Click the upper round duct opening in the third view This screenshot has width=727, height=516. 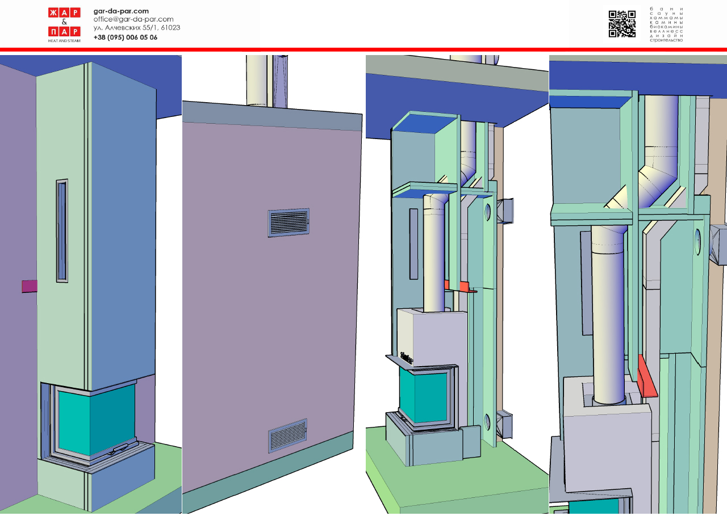click(487, 212)
